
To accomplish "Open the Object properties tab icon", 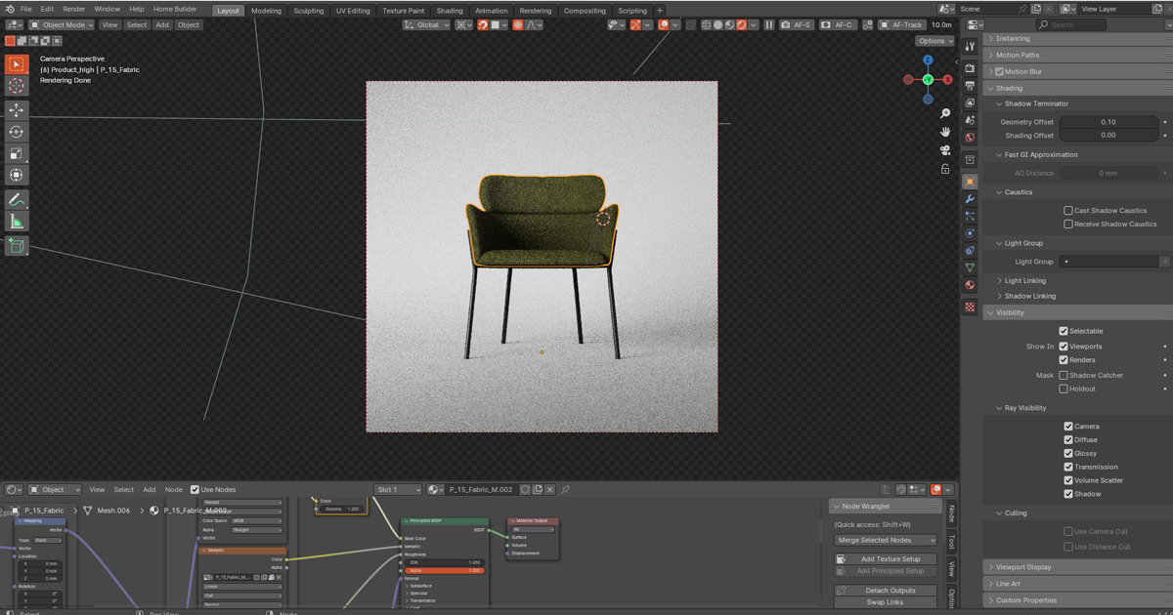I will [970, 182].
